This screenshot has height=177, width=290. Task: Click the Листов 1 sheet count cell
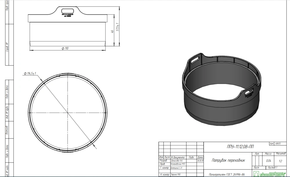pos(273,167)
